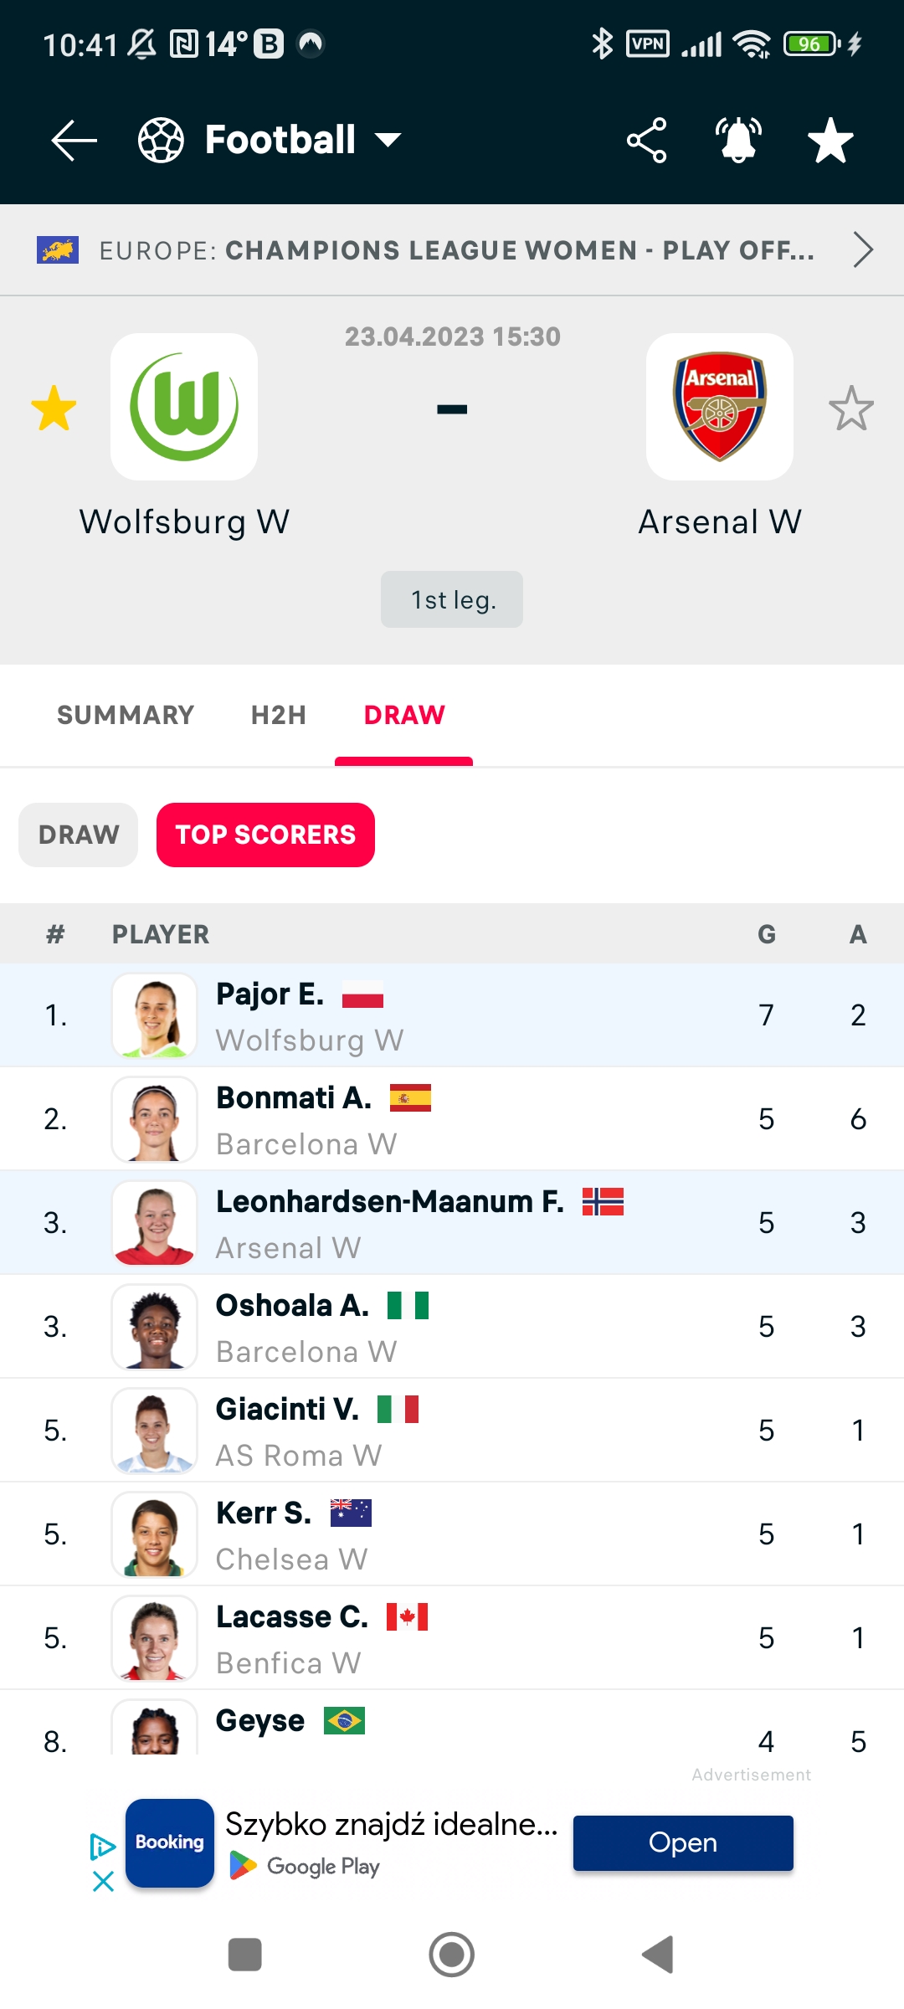
Task: Open Bonmati A. player photo
Action: point(154,1119)
